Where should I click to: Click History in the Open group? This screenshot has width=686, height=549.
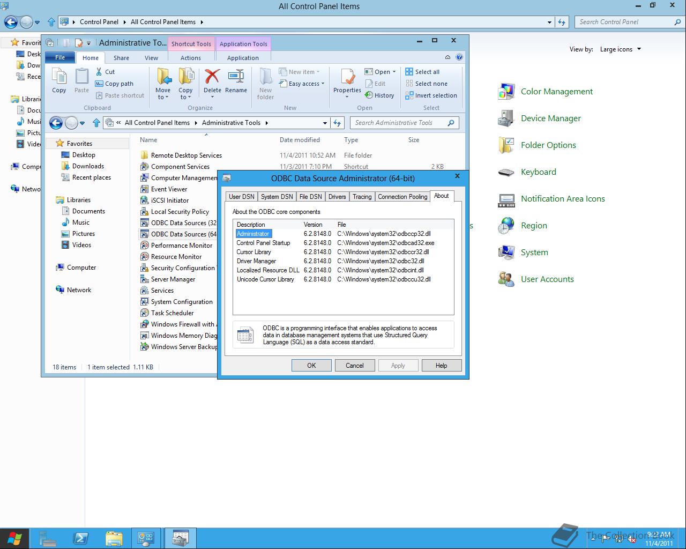click(379, 95)
